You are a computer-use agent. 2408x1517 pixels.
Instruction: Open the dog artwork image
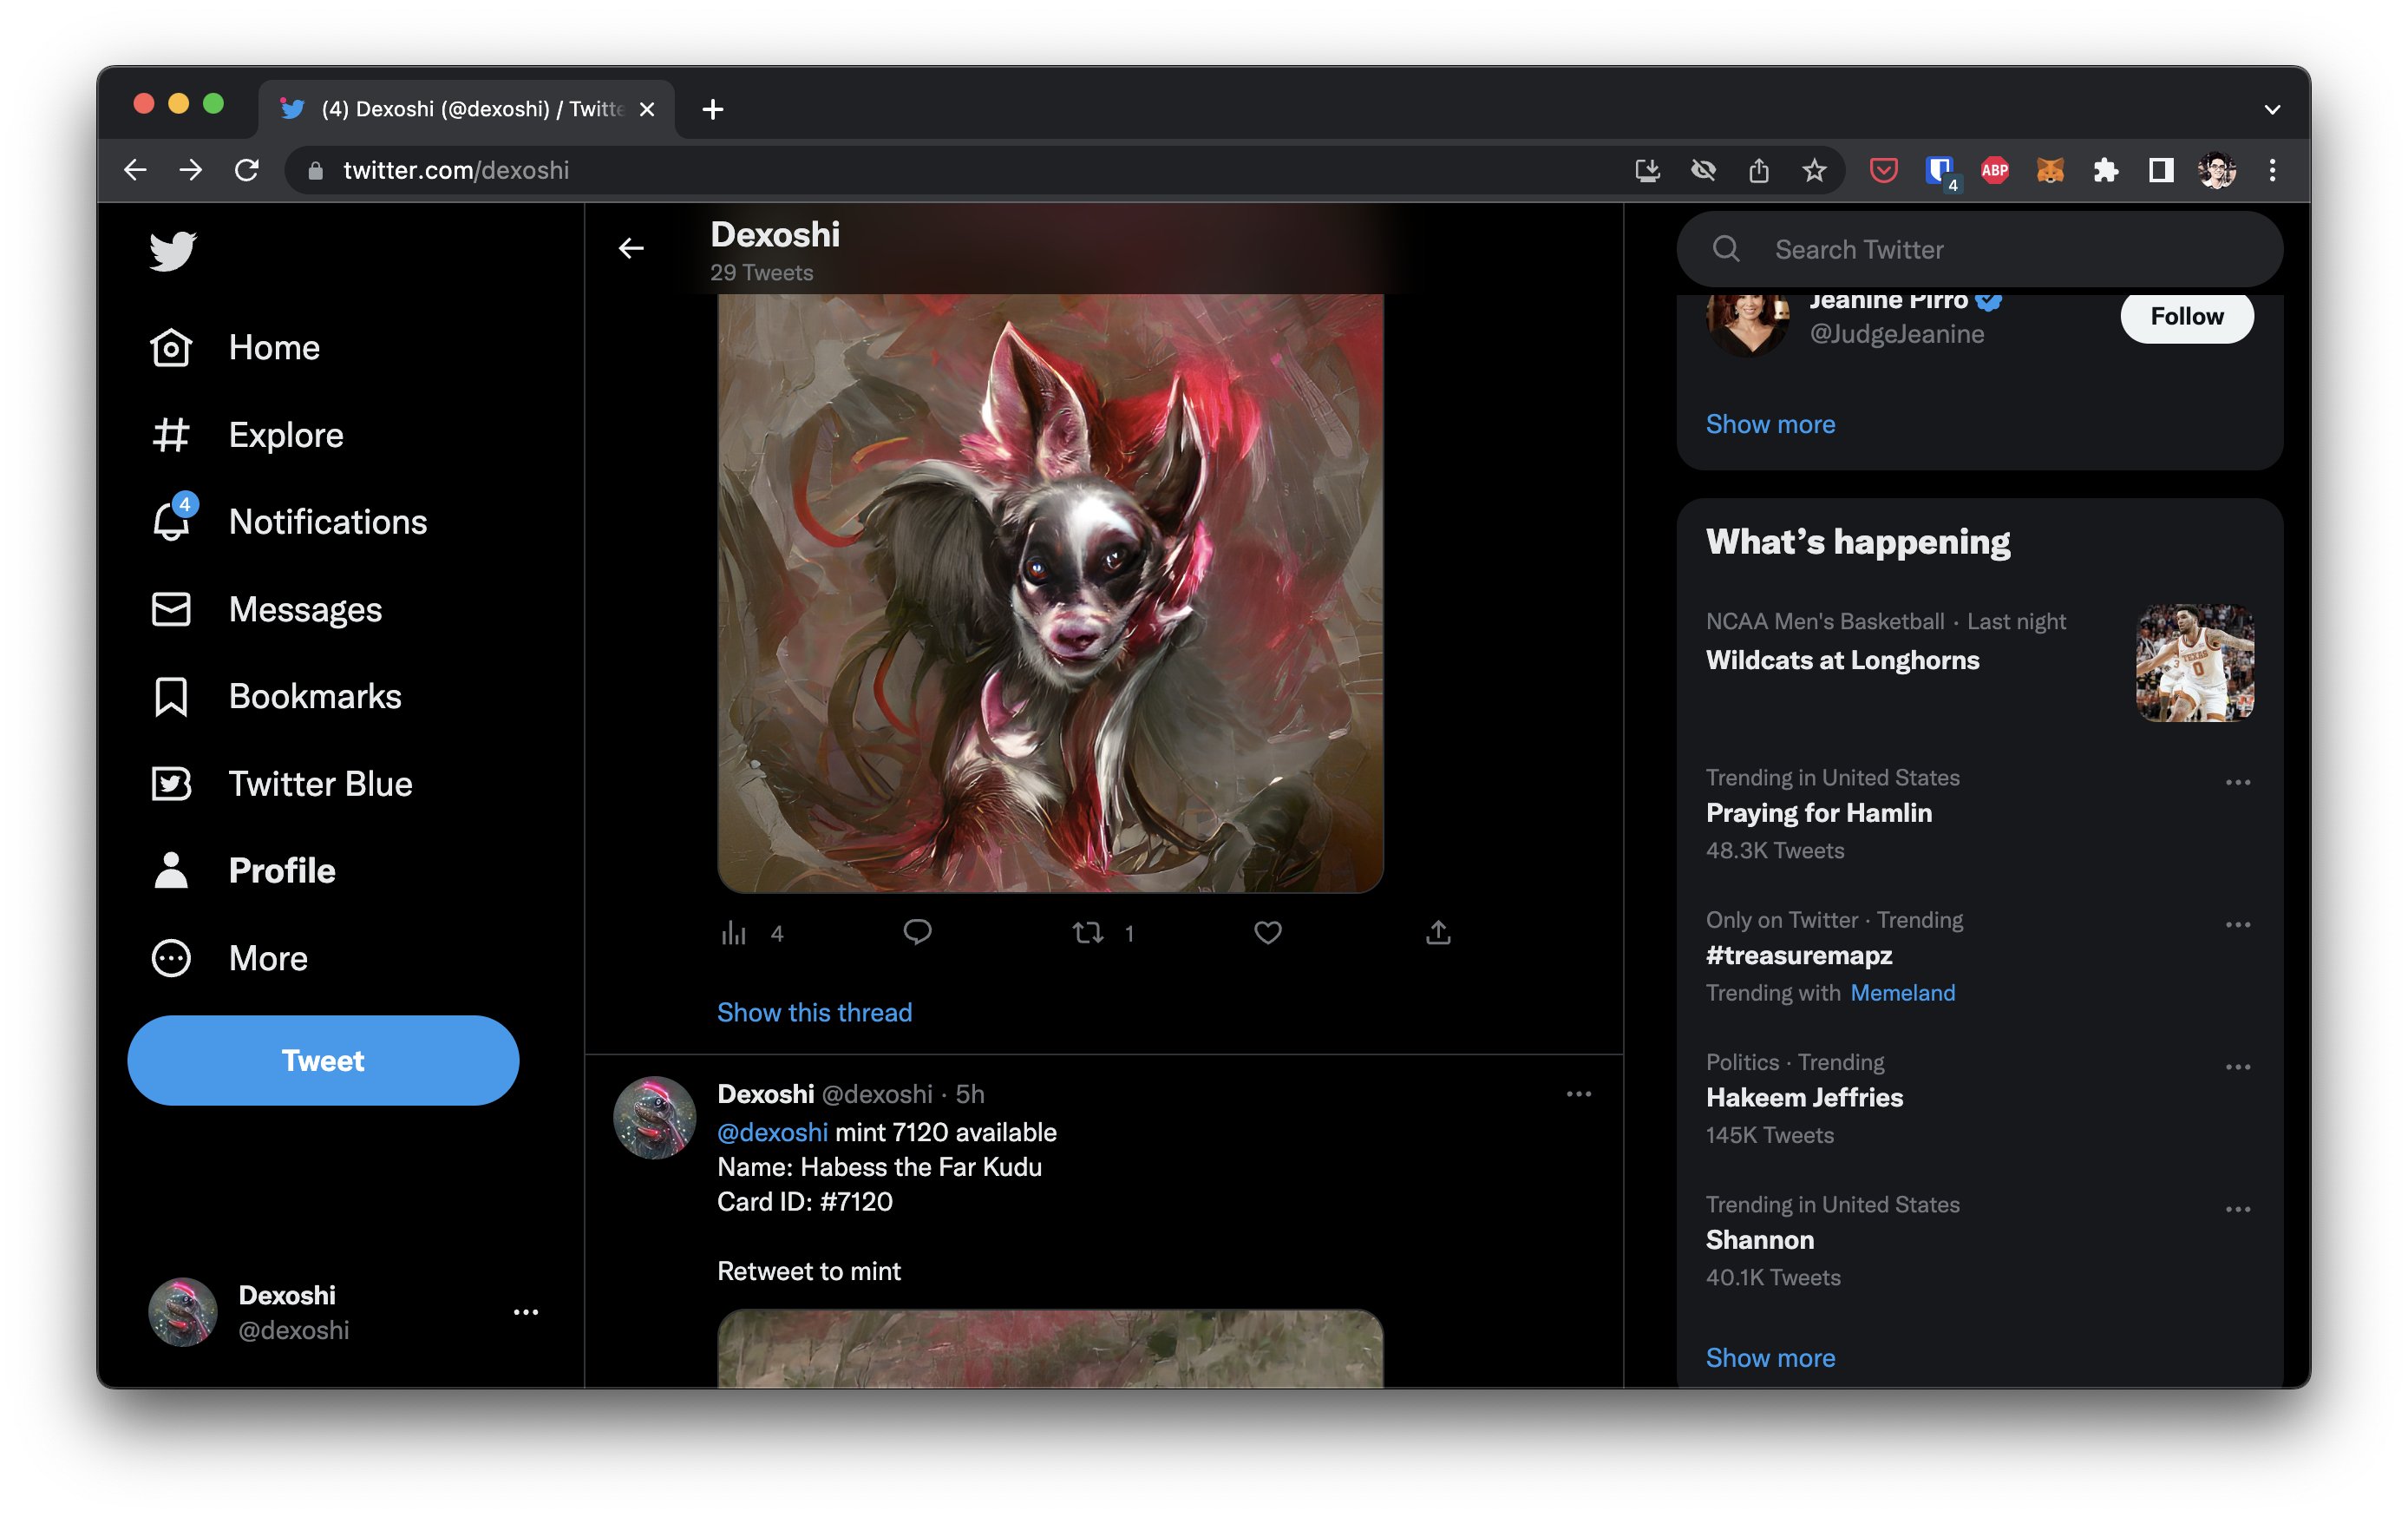[1050, 593]
